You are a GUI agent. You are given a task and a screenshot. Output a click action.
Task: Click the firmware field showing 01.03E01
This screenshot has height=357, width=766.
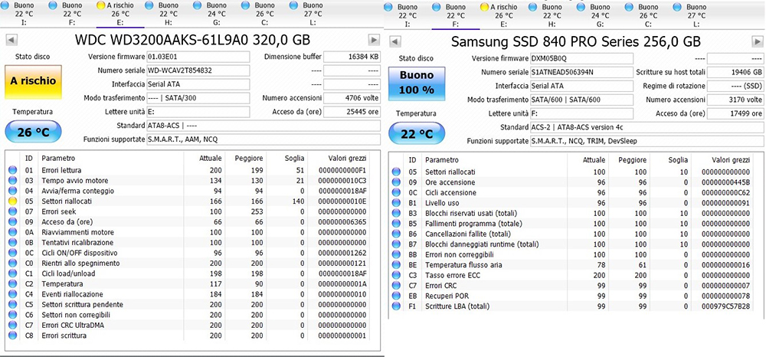[198, 57]
